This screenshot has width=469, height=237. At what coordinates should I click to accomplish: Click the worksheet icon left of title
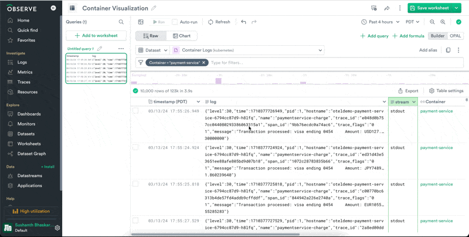coord(72,8)
